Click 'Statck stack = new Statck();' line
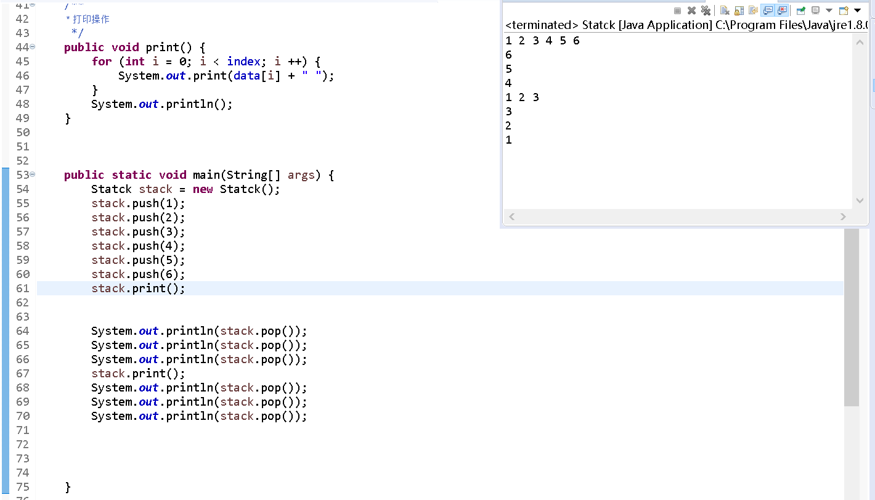 point(185,189)
